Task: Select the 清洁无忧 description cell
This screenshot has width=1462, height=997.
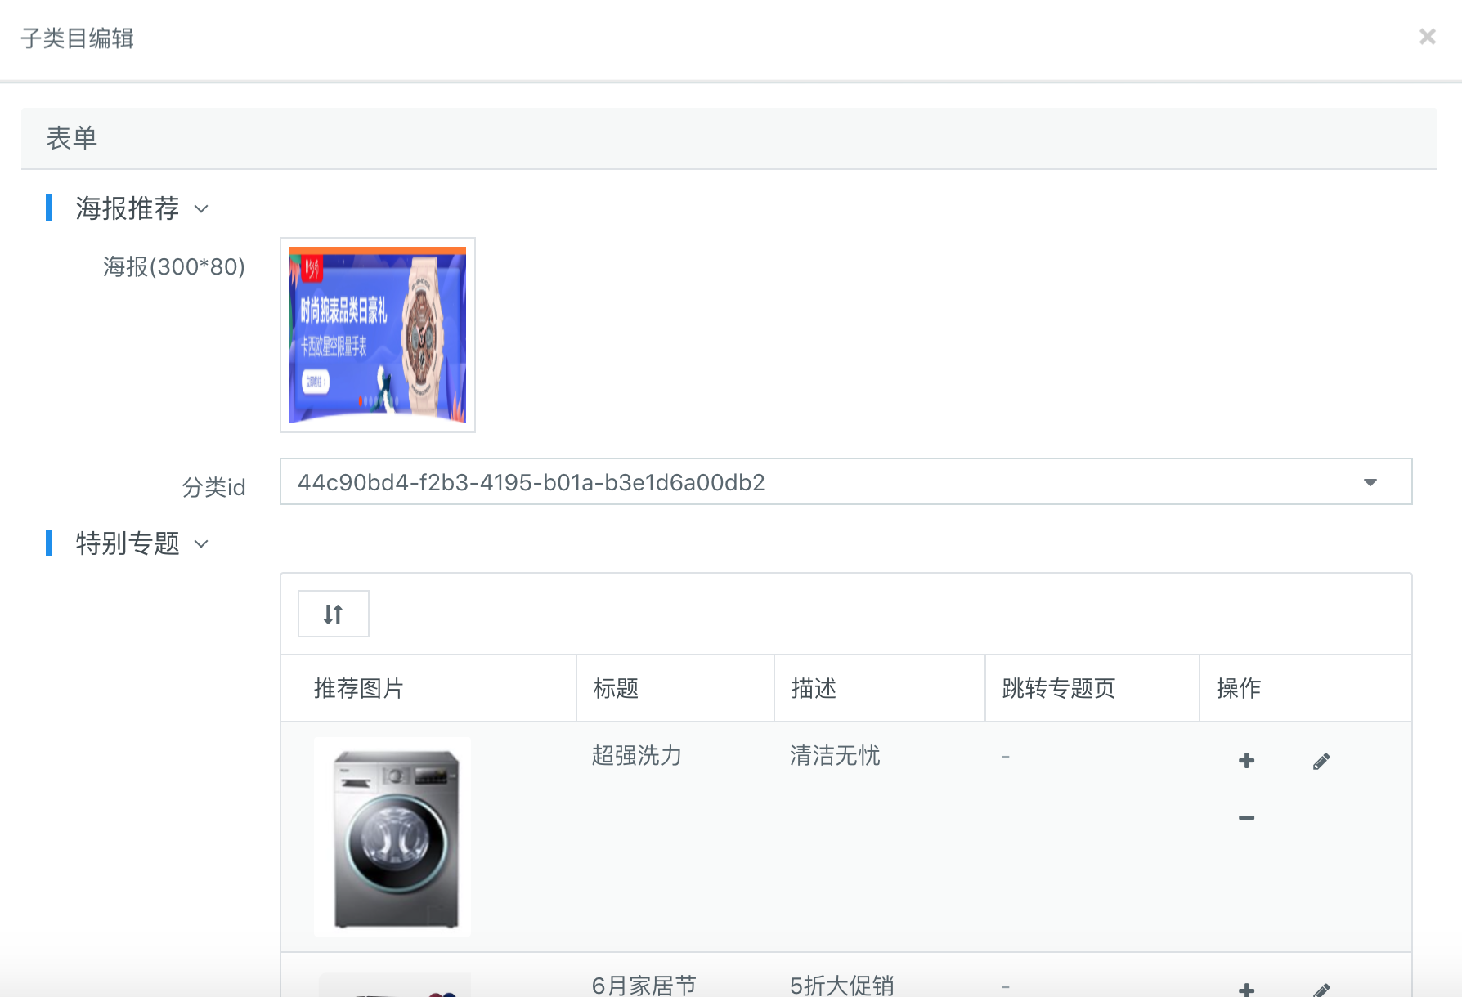Action: tap(835, 756)
